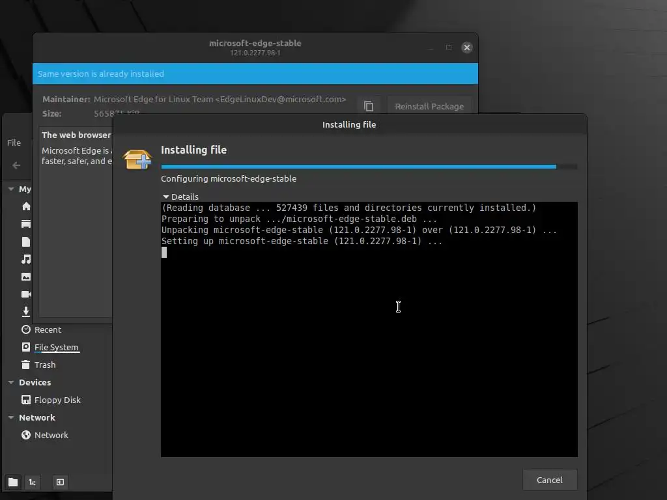Screen dimensions: 667x500
Task: Show places view folder icon
Action: pos(13,482)
